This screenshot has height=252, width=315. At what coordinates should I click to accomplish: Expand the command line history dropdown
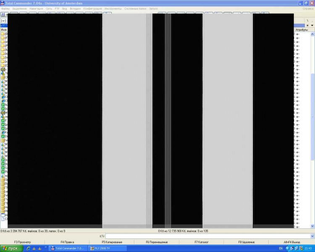[x=312, y=236]
